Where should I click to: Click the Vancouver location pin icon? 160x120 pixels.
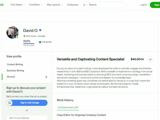coord(24,36)
